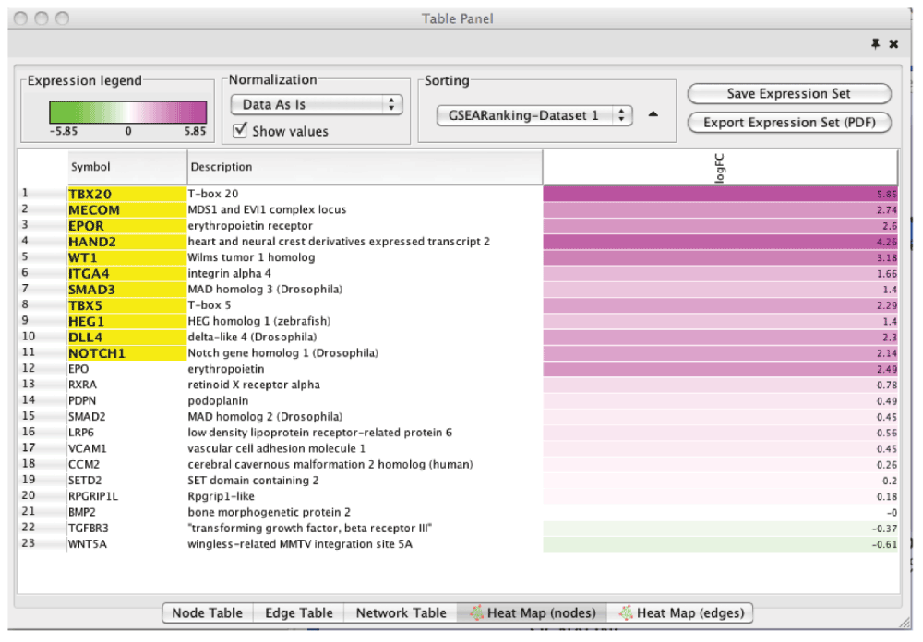The image size is (923, 642).
Task: Click the Symbol column header
Action: 127,167
